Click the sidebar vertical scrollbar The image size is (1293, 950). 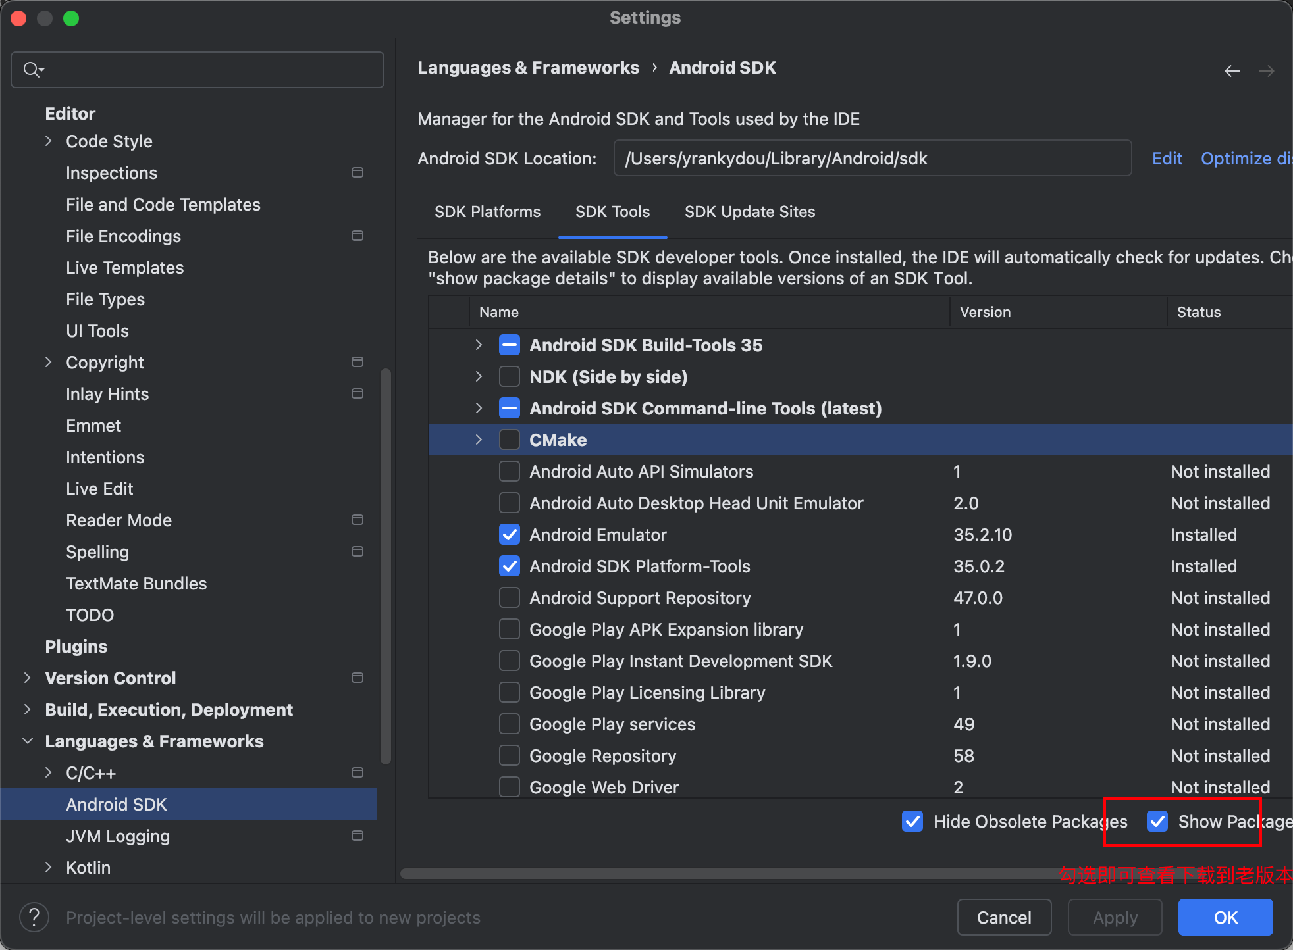tap(386, 566)
